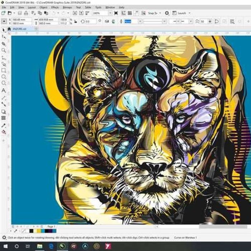Viewport: 251px width, 251px height.
Task: Click the Export icon
Action: [x=81, y=13]
